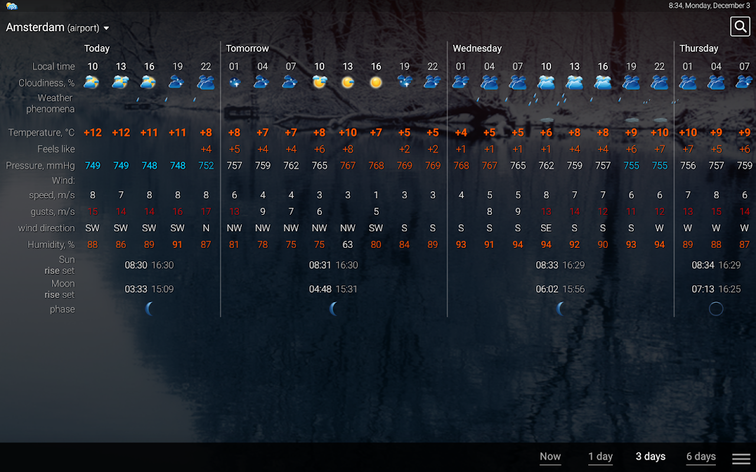Select the Tomorrow column header
This screenshot has height=472, width=756.
click(x=247, y=48)
